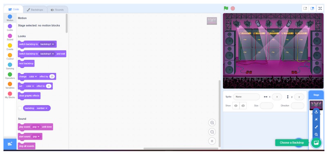Click the stop all sounds block

(27, 146)
